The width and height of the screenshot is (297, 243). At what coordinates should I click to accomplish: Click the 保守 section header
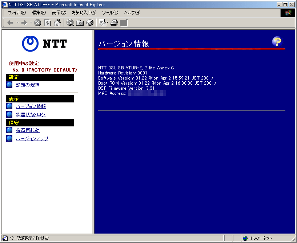point(40,123)
